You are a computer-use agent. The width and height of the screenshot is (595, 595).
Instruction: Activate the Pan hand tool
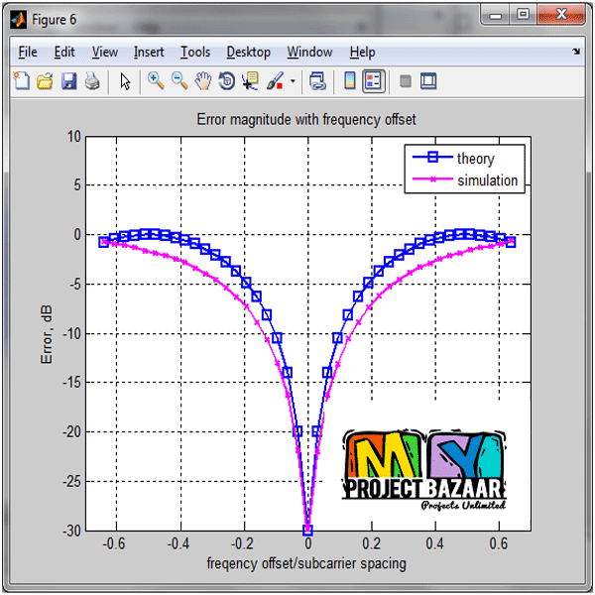pyautogui.click(x=203, y=81)
